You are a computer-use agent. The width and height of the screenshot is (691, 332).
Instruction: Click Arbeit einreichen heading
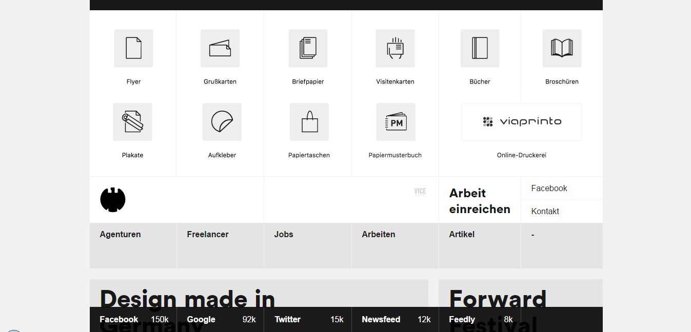tap(480, 201)
